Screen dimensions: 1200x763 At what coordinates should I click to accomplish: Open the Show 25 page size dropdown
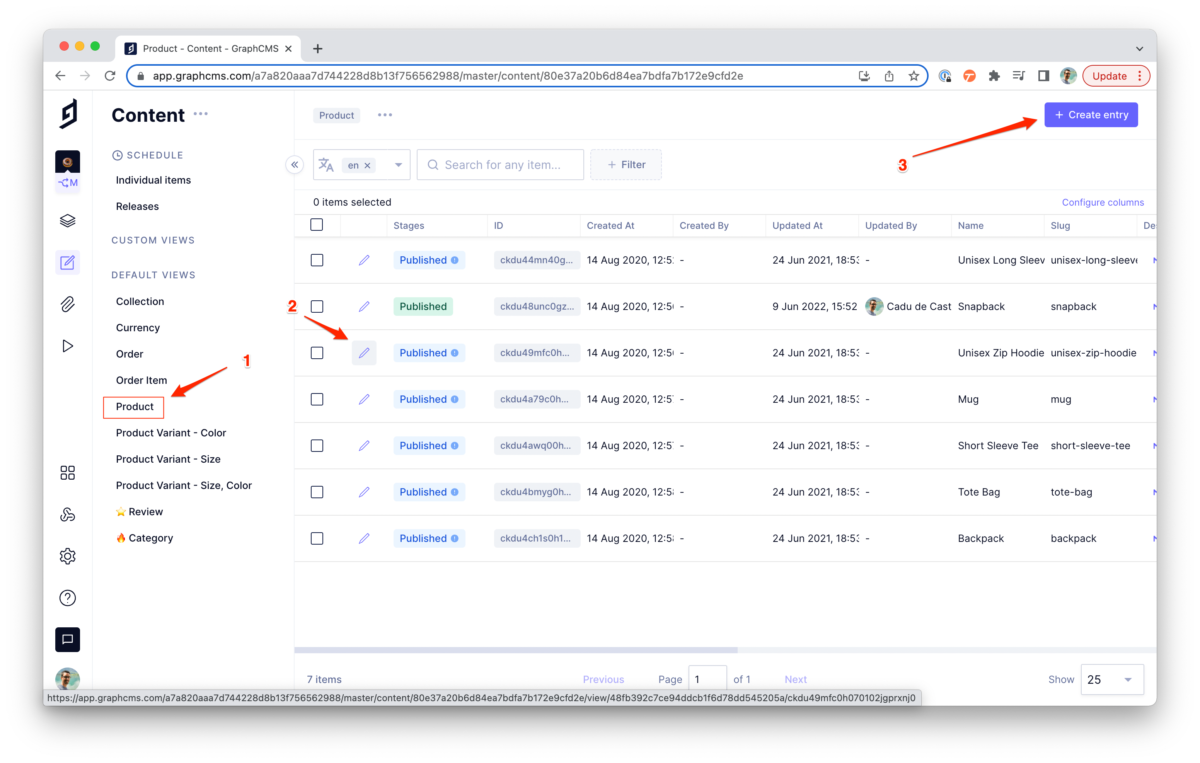pyautogui.click(x=1111, y=679)
